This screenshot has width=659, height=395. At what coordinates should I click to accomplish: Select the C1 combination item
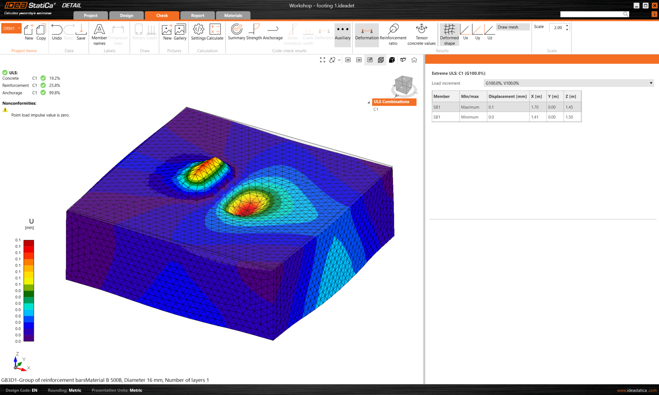(x=376, y=109)
